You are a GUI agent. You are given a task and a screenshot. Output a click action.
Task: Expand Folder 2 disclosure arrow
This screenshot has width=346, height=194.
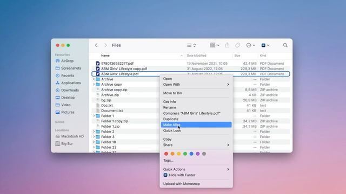point(94,131)
